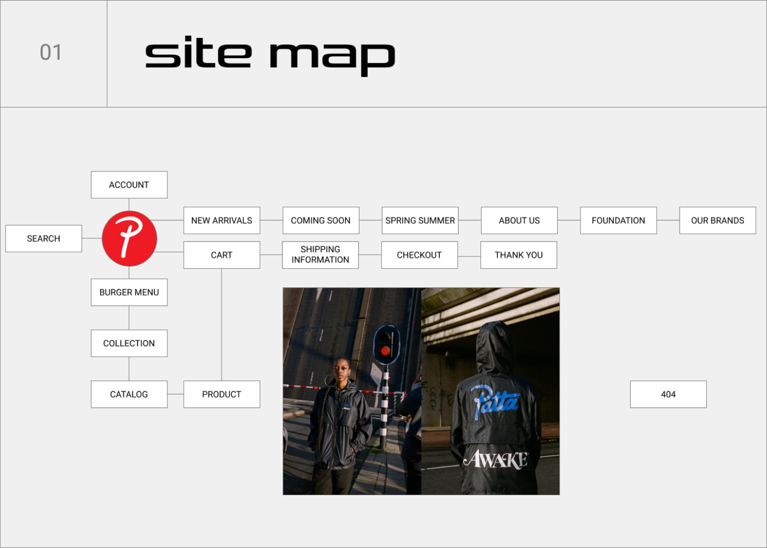Select the ACCOUNT box

(129, 185)
